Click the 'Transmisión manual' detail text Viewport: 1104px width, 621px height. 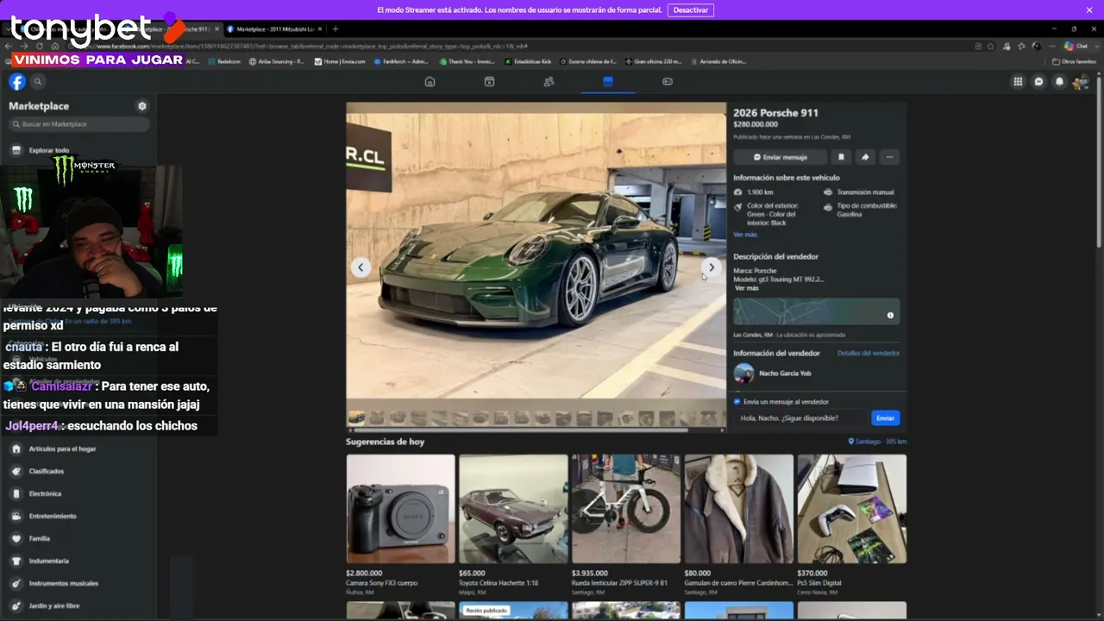coord(865,192)
